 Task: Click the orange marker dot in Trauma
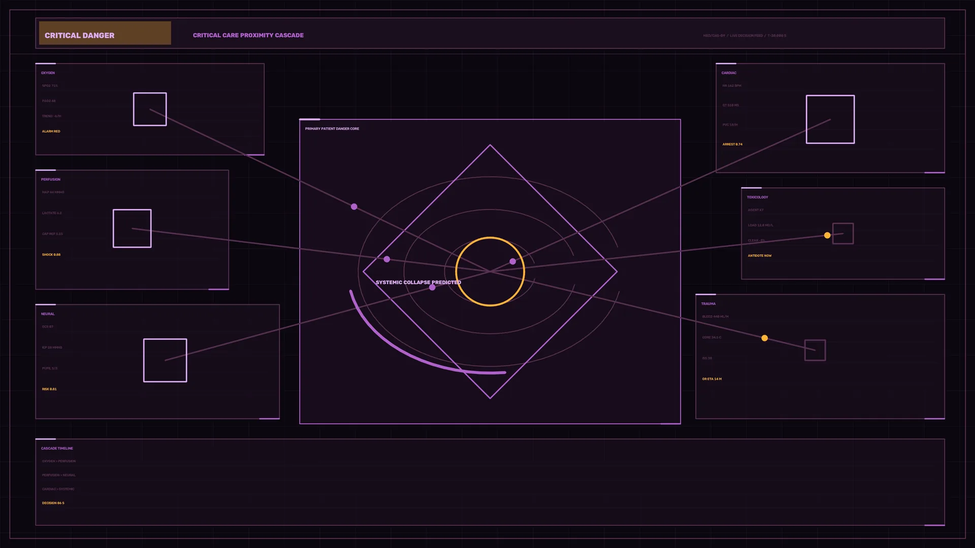(765, 338)
